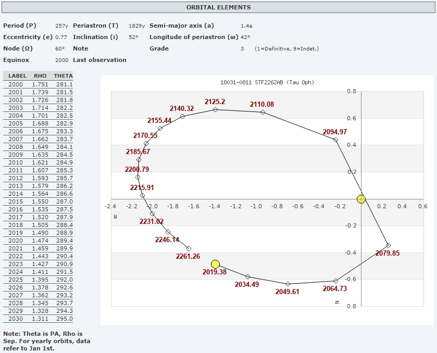Click the orbit point labeled 2140.32
Screen dimensions: 437x353
182,116
